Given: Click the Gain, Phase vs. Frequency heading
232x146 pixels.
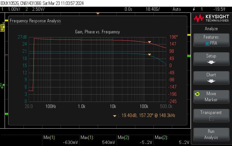Looking at the screenshot, I should coord(97,32).
